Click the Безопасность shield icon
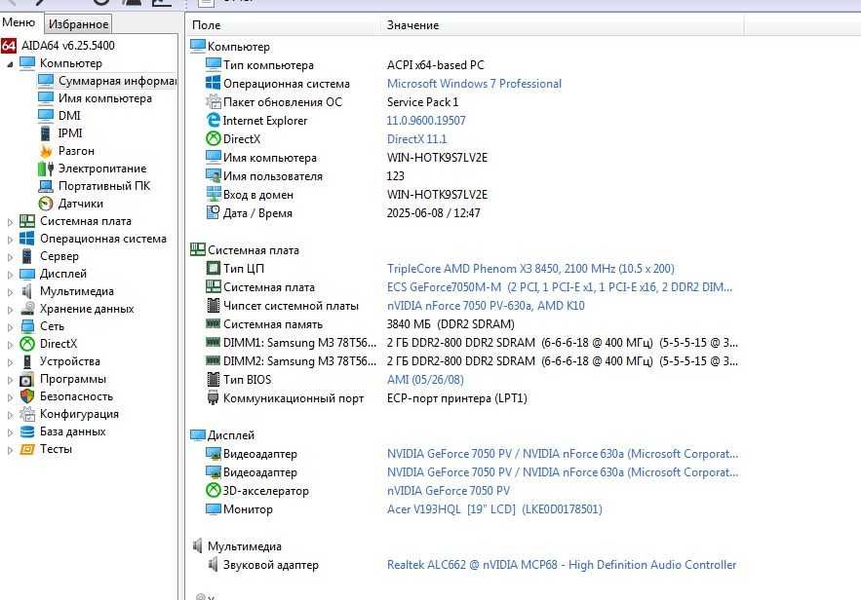Screen dimensions: 861x600 27,396
